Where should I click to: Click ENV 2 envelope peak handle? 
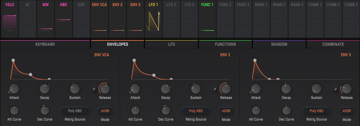(x=134, y=60)
